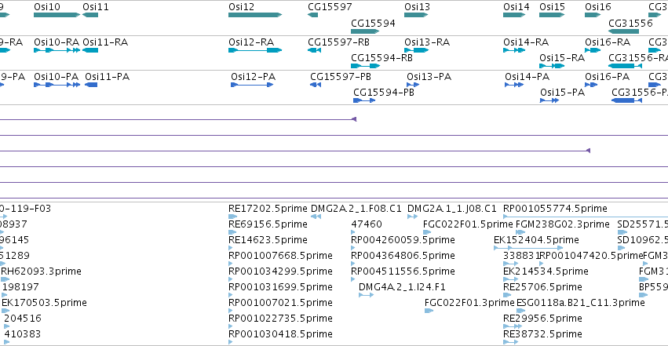Click the Osi14-RA transcript
Image resolution: width=668 pixels, height=346 pixels.
tap(514, 50)
